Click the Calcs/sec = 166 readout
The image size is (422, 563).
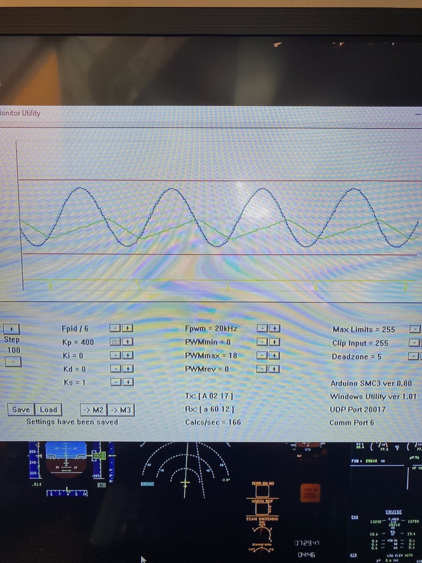(x=213, y=422)
